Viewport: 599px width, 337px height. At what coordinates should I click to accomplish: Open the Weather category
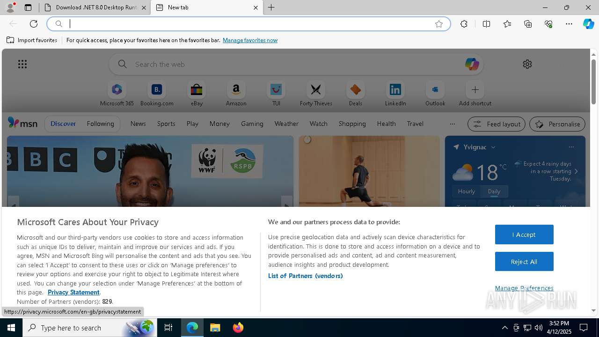tap(286, 124)
